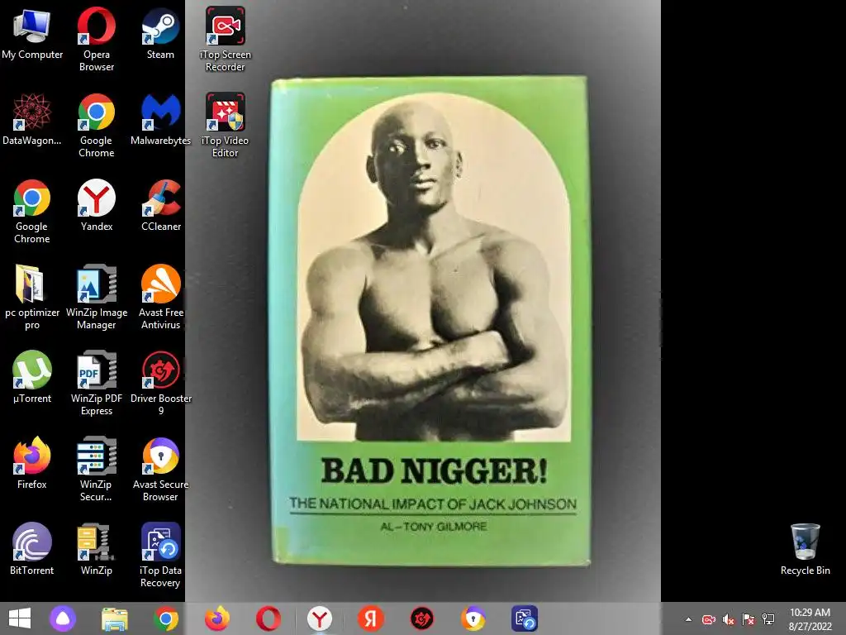Image resolution: width=846 pixels, height=635 pixels.
Task: Open red Yandex search taskbar icon
Action: point(371,618)
